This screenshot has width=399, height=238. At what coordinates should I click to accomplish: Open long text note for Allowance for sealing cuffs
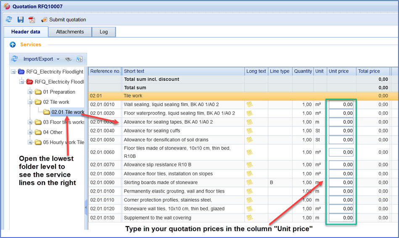[250, 131]
